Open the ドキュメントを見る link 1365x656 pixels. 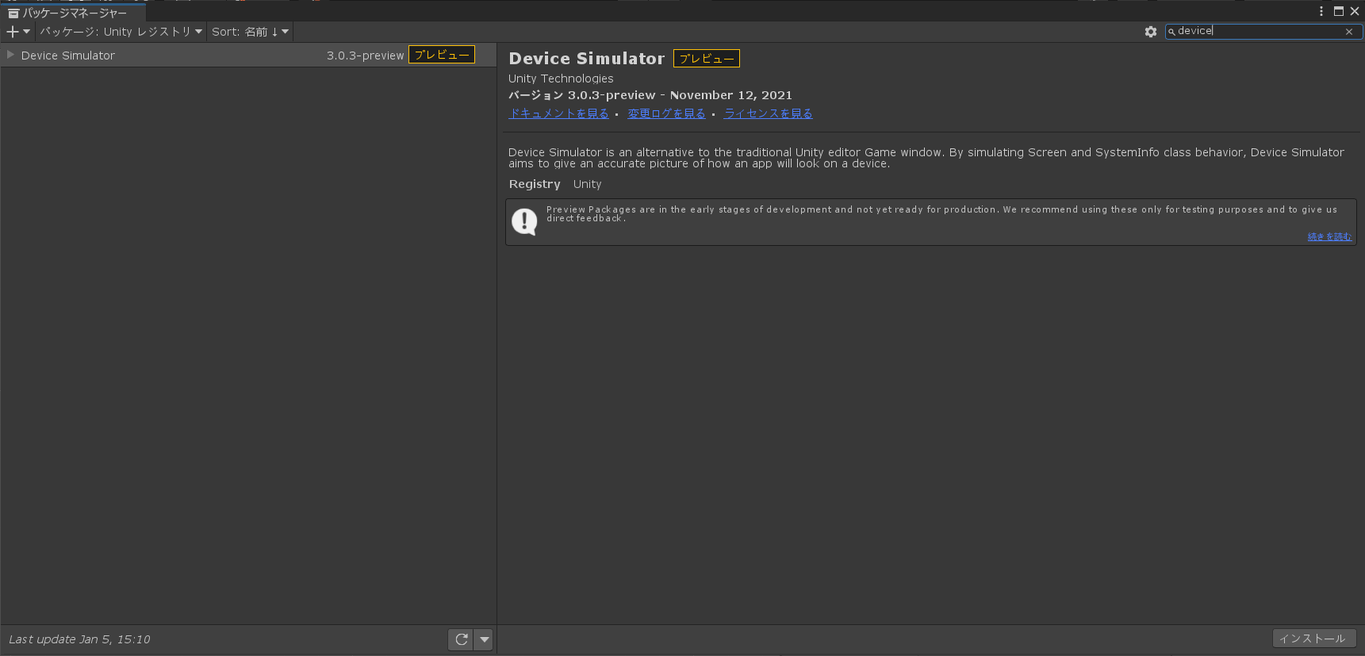558,113
